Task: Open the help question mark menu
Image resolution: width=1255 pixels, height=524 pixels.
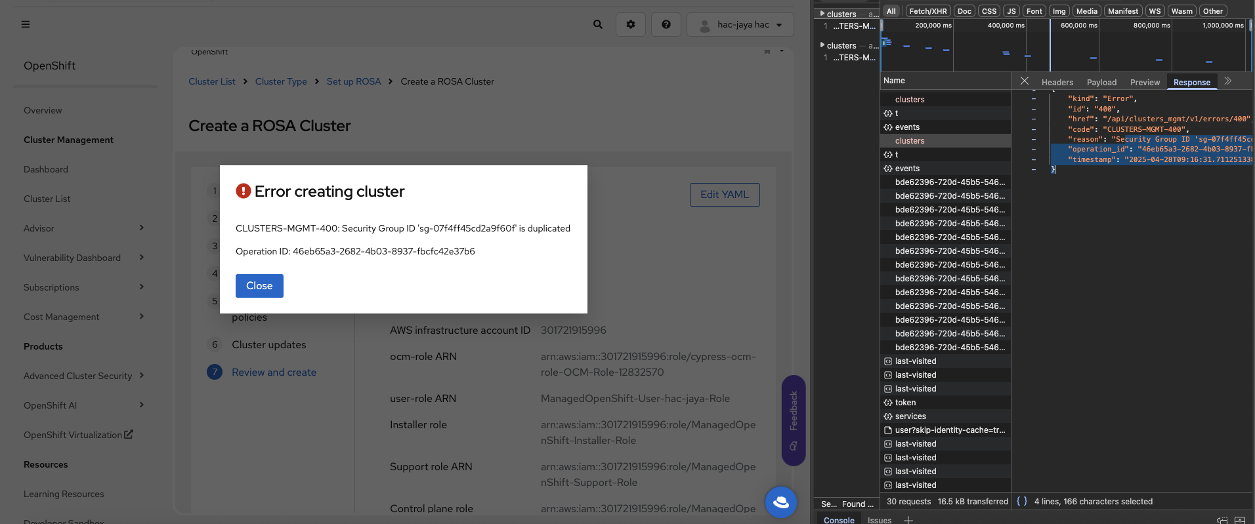Action: pos(666,24)
